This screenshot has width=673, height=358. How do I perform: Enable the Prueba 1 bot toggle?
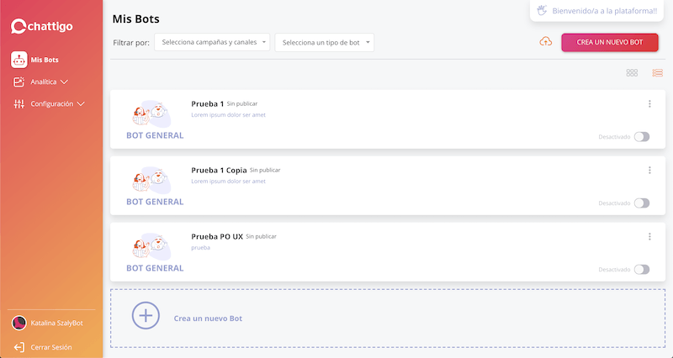(x=642, y=137)
